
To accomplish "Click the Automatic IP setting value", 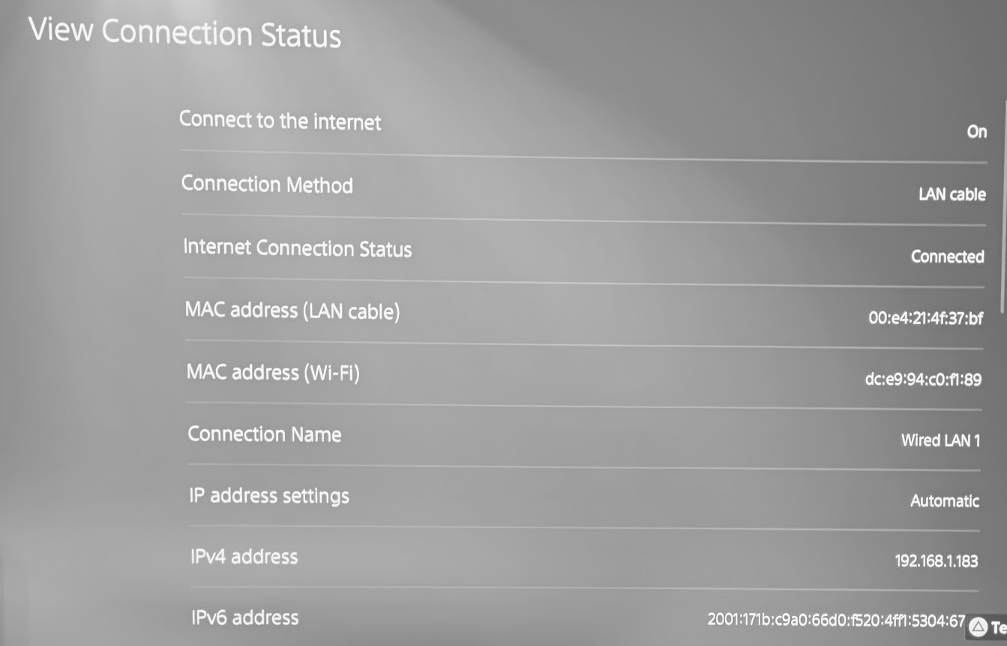I will pos(945,501).
